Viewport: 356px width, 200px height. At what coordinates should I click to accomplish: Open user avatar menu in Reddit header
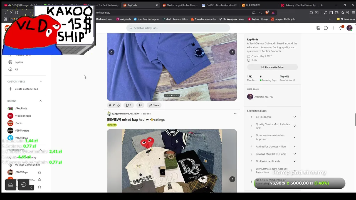pyautogui.click(x=349, y=28)
